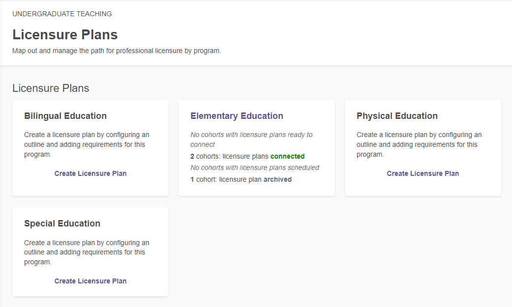The height and width of the screenshot is (307, 512).
Task: Select the Physical Education card title
Action: click(397, 116)
